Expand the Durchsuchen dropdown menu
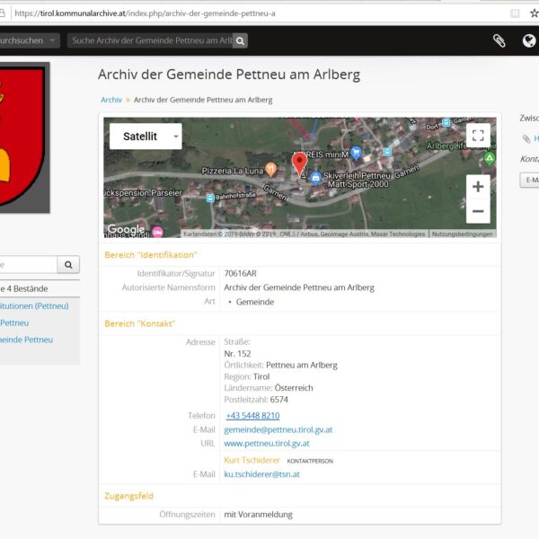This screenshot has height=539, width=539. click(x=29, y=40)
